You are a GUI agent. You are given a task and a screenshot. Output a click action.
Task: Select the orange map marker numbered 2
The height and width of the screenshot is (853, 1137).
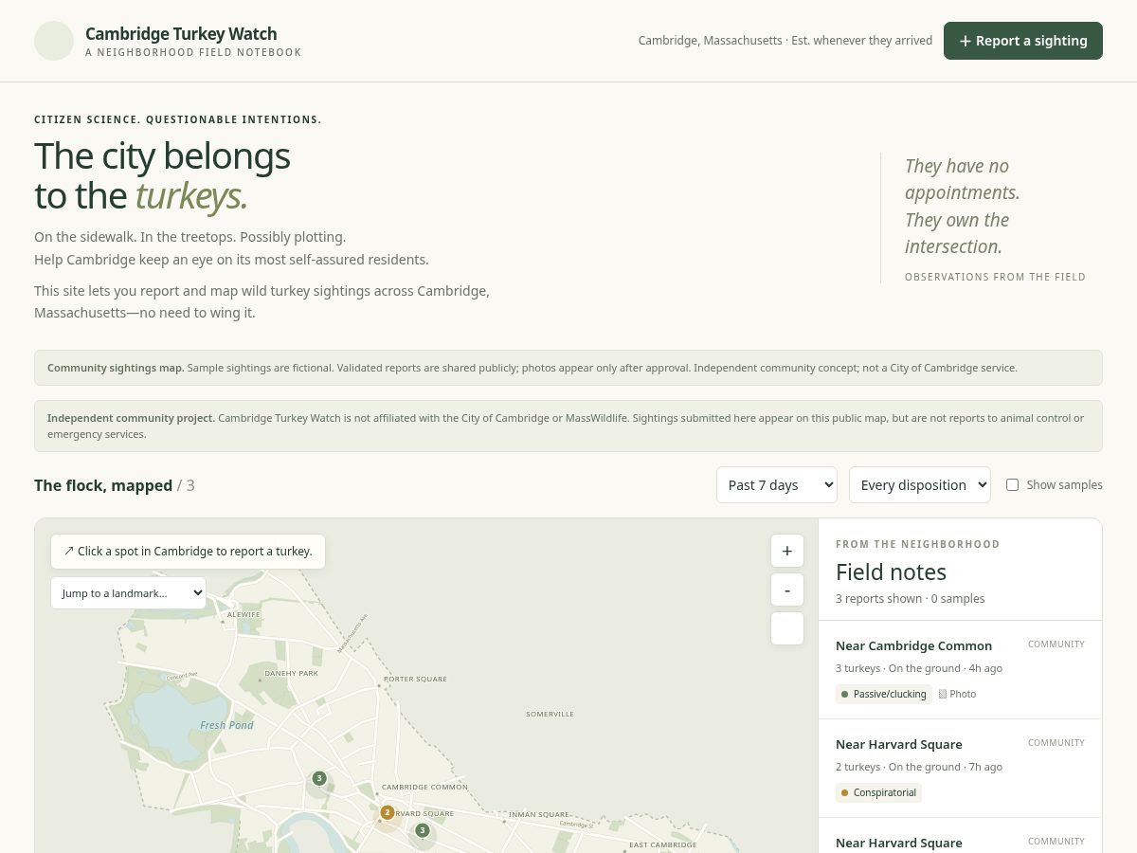click(387, 812)
